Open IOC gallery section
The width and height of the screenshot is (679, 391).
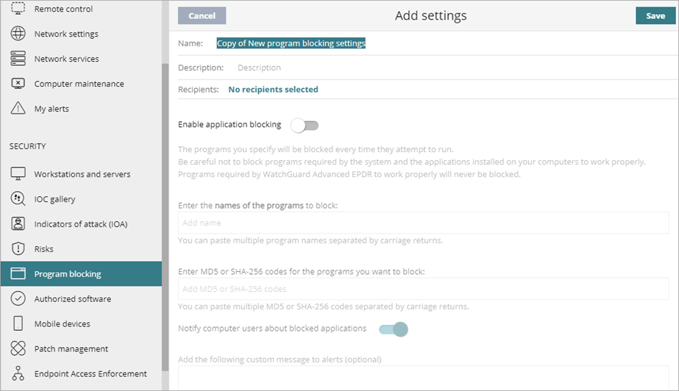click(54, 199)
